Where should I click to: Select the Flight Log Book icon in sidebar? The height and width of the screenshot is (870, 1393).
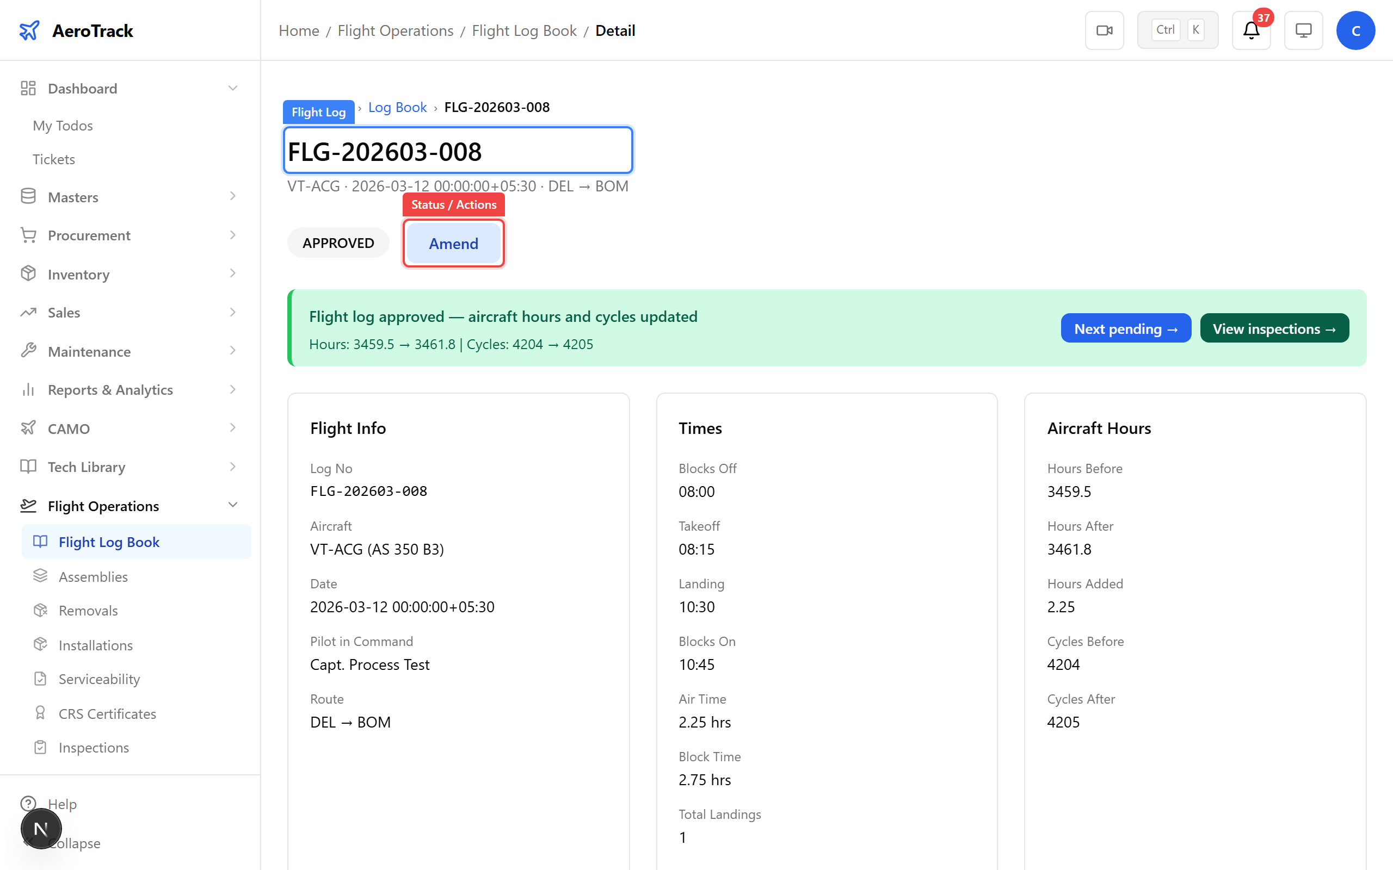pos(40,542)
